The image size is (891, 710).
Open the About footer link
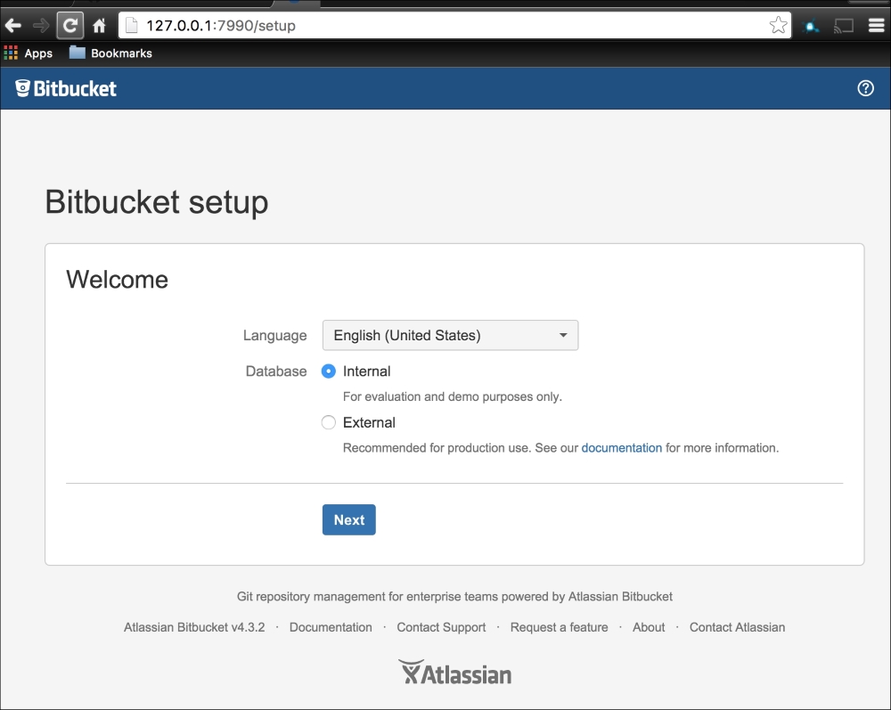pyautogui.click(x=649, y=627)
